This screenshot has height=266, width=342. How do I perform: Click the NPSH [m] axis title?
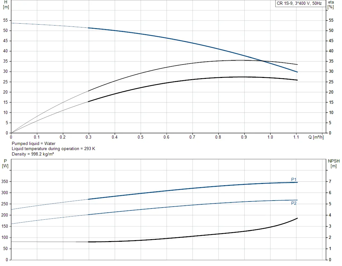pos(334,163)
